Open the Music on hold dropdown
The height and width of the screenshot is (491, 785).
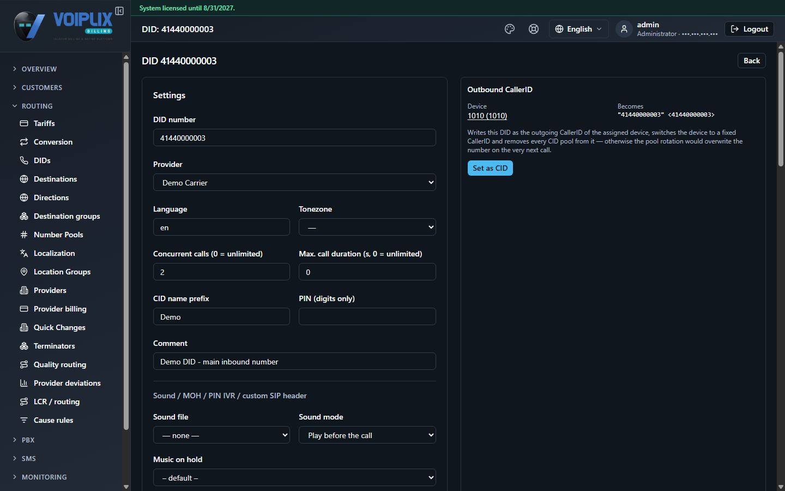pyautogui.click(x=294, y=477)
